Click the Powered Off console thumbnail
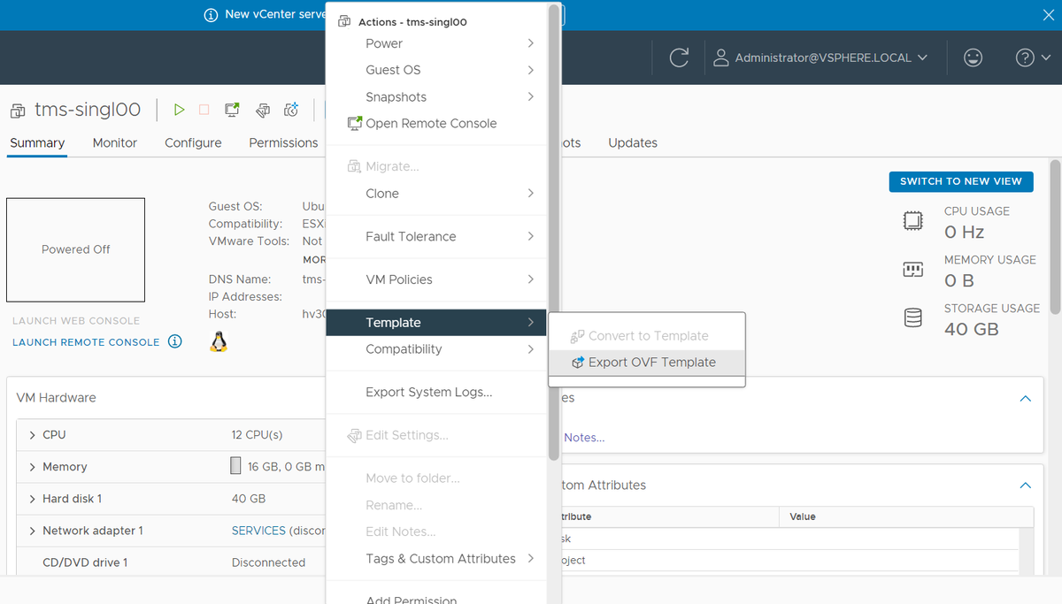1062x604 pixels. (76, 249)
